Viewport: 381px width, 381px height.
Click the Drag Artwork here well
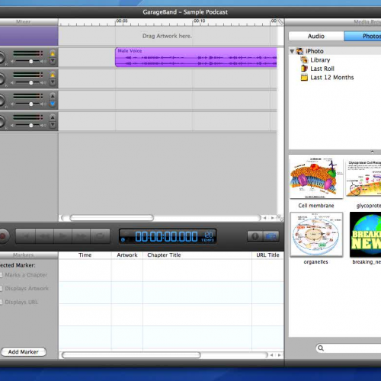pos(167,36)
